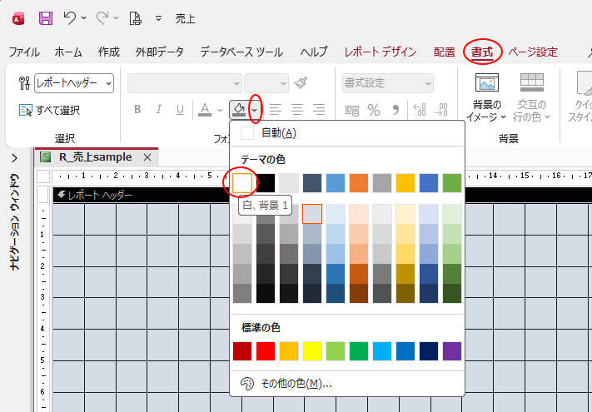
Task: Expand the background color dropdown arrow
Action: coord(255,110)
